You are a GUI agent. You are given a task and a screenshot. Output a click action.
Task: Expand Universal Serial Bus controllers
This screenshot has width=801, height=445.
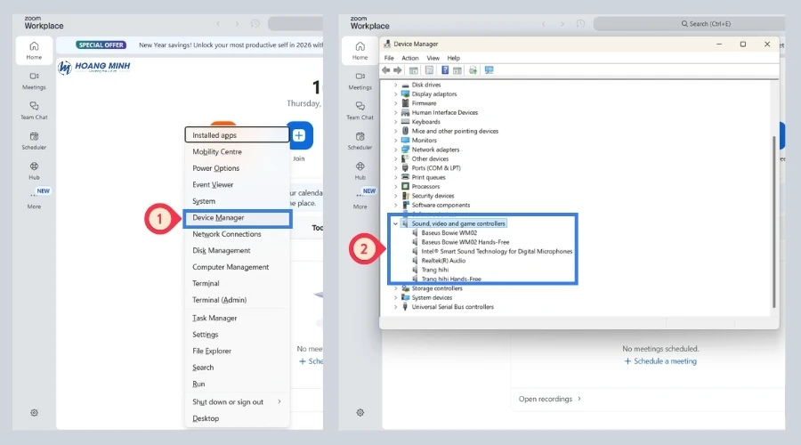click(x=395, y=307)
